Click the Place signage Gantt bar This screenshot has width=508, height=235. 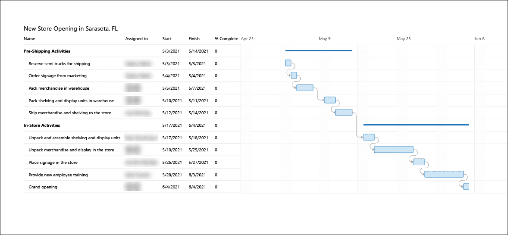(x=419, y=162)
